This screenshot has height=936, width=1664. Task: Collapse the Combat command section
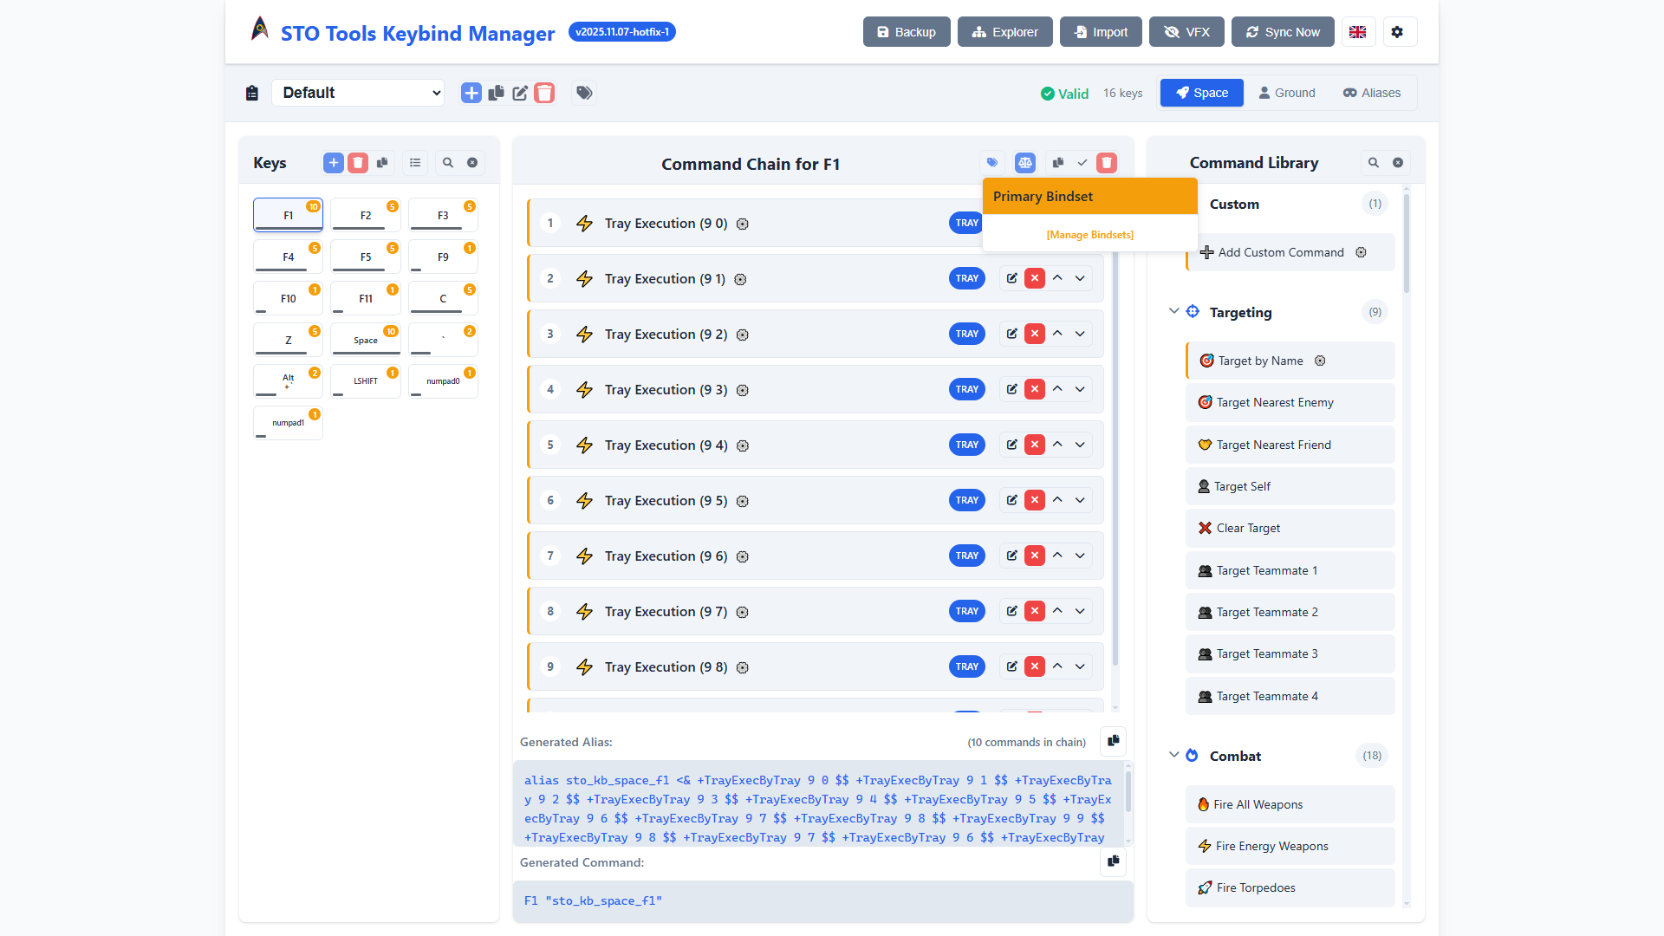(1174, 755)
